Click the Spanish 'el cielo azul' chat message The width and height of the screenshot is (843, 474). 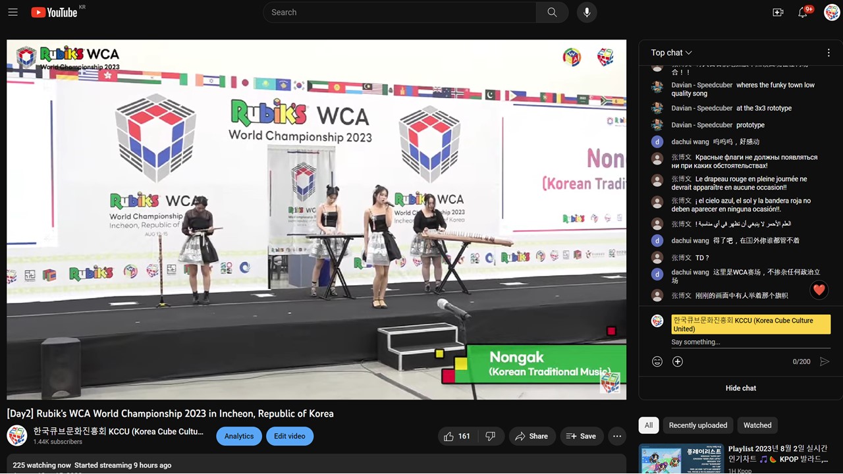[x=741, y=205]
